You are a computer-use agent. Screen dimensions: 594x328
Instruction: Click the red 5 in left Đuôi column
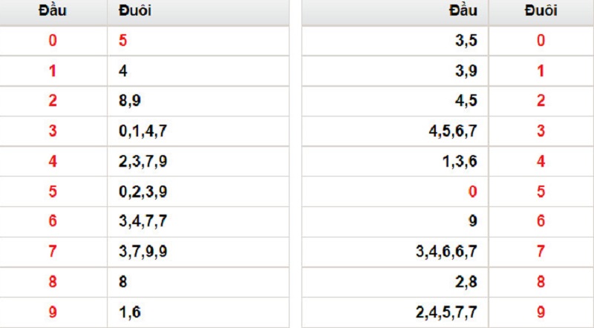(123, 40)
